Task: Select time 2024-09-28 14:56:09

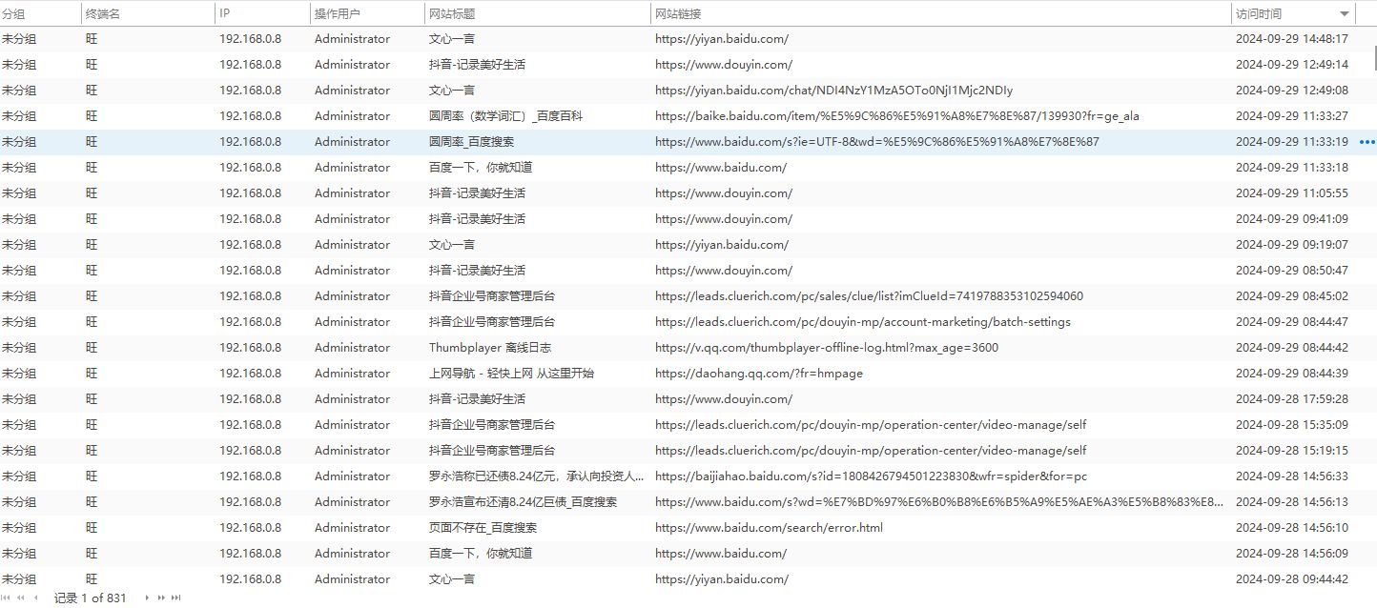Action: (1292, 554)
